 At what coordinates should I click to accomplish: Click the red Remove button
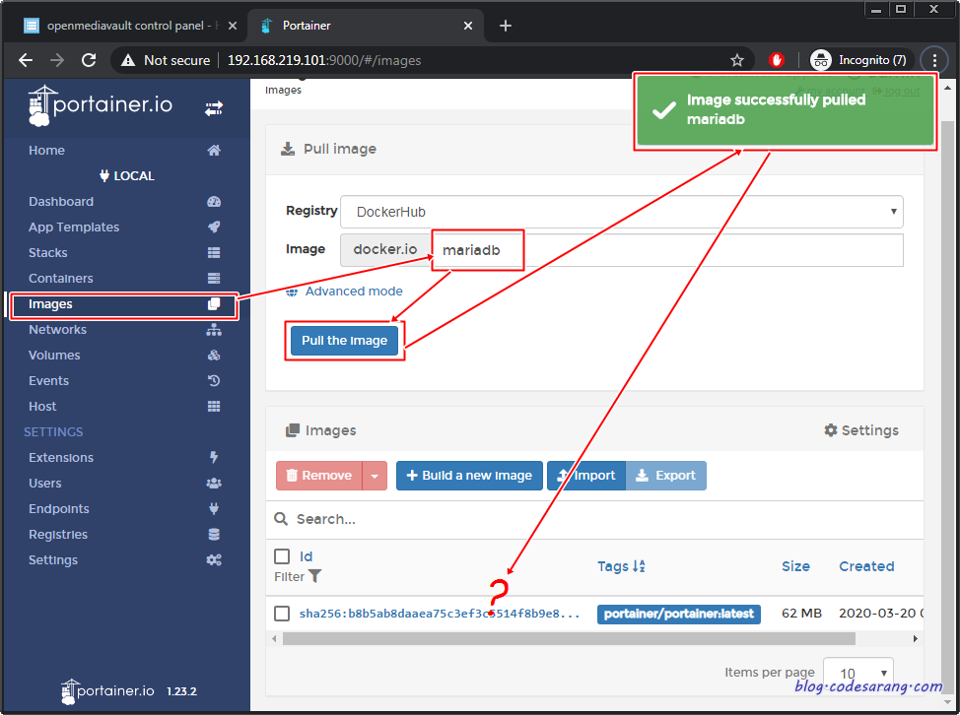point(319,476)
